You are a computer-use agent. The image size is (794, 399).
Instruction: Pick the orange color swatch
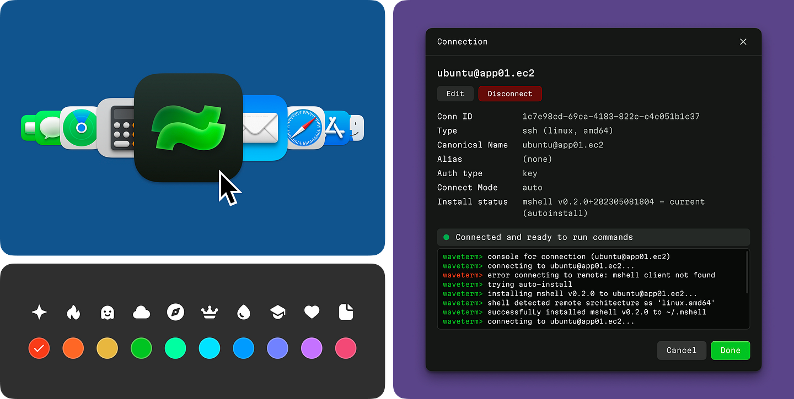pyautogui.click(x=73, y=348)
